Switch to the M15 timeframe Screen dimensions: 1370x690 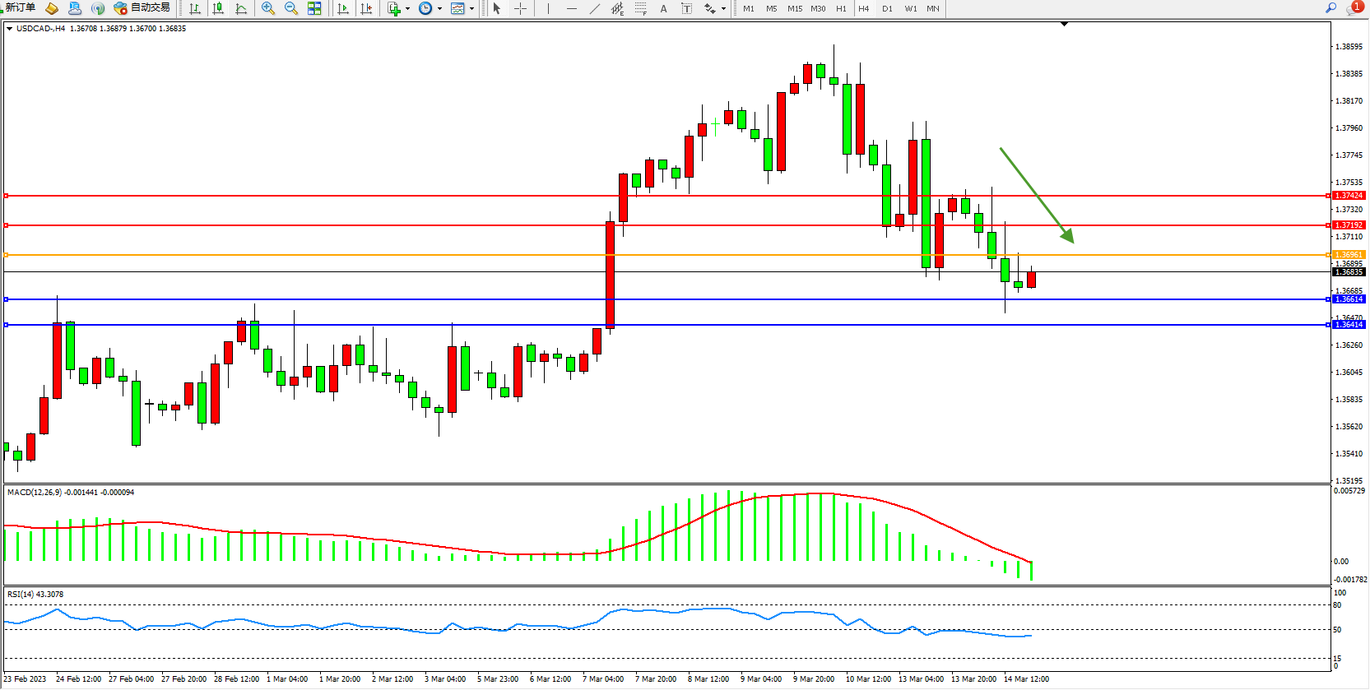pos(794,8)
